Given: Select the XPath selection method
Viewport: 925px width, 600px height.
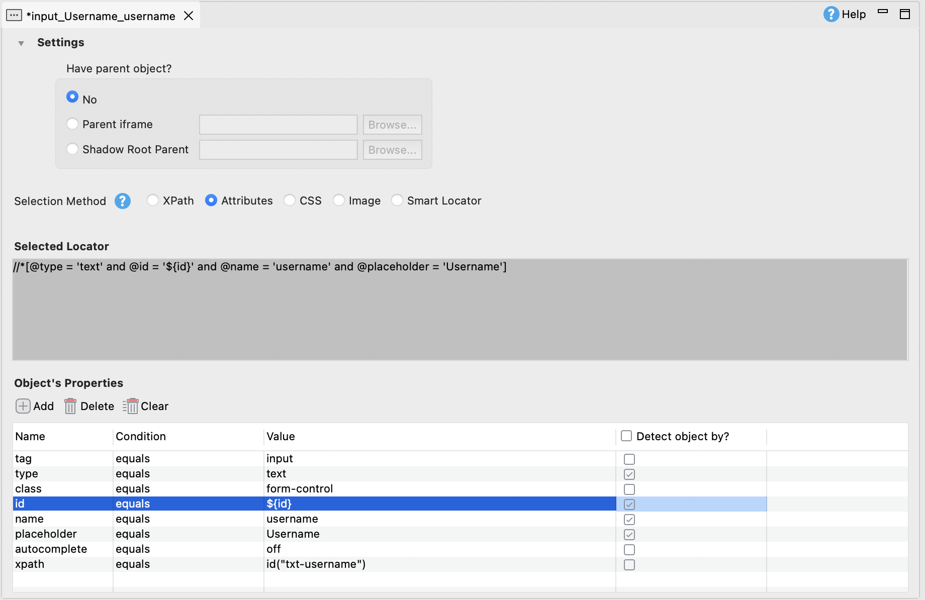Looking at the screenshot, I should (x=153, y=201).
